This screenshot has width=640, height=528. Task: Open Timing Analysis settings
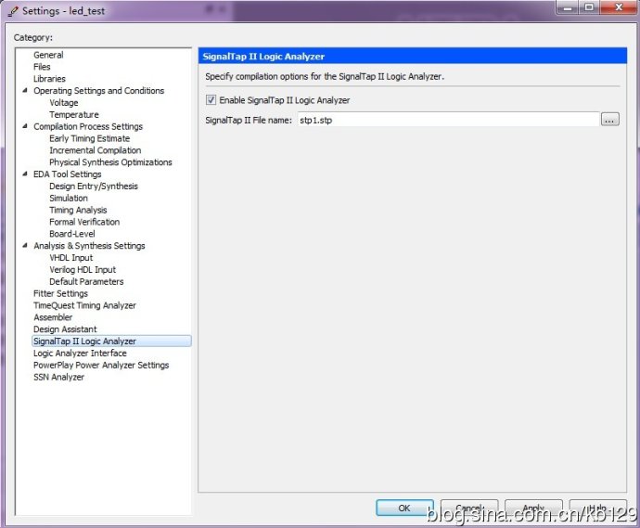78,210
